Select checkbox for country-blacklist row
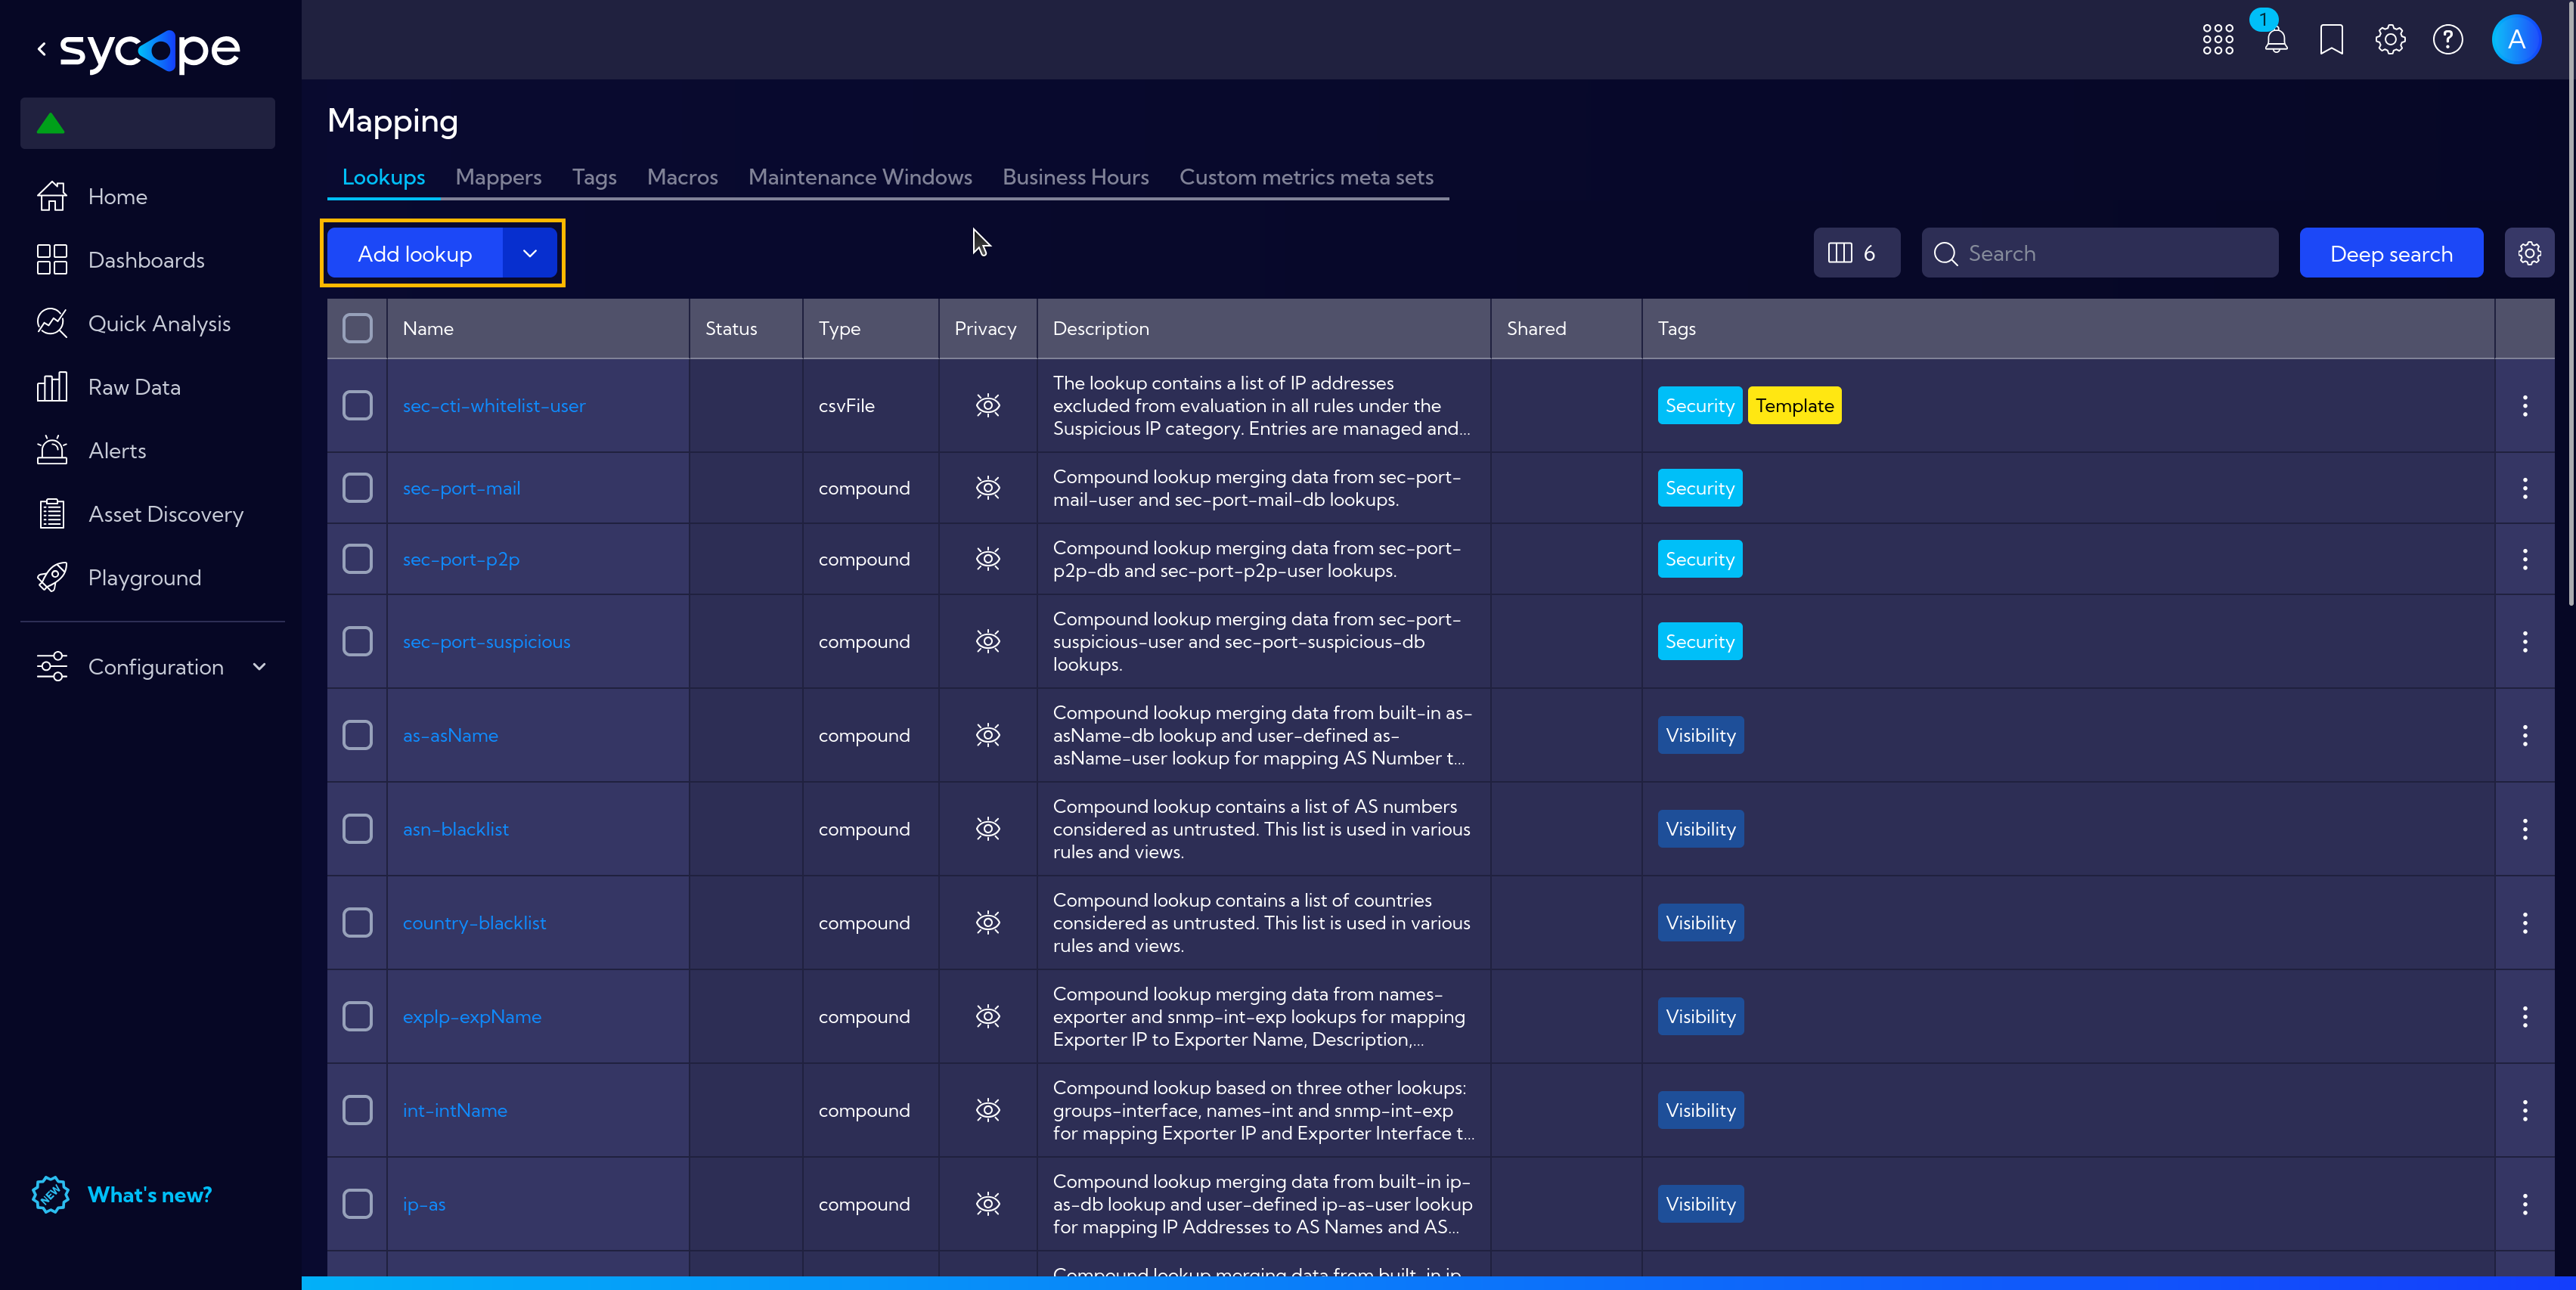Screen dimensions: 2576x1290 coord(357,923)
